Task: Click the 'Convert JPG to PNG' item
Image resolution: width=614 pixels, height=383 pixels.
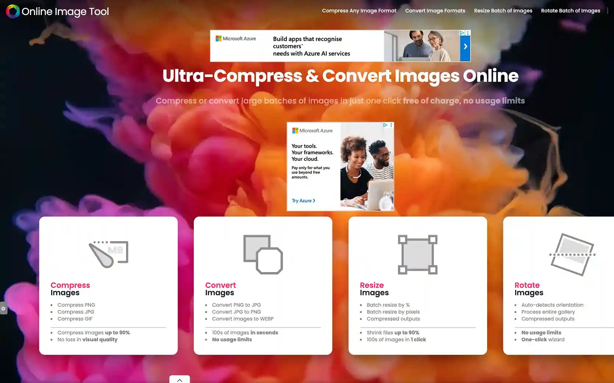Action: tap(236, 312)
